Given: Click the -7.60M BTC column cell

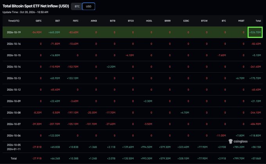Looking at the screenshot, I should point(222,55).
